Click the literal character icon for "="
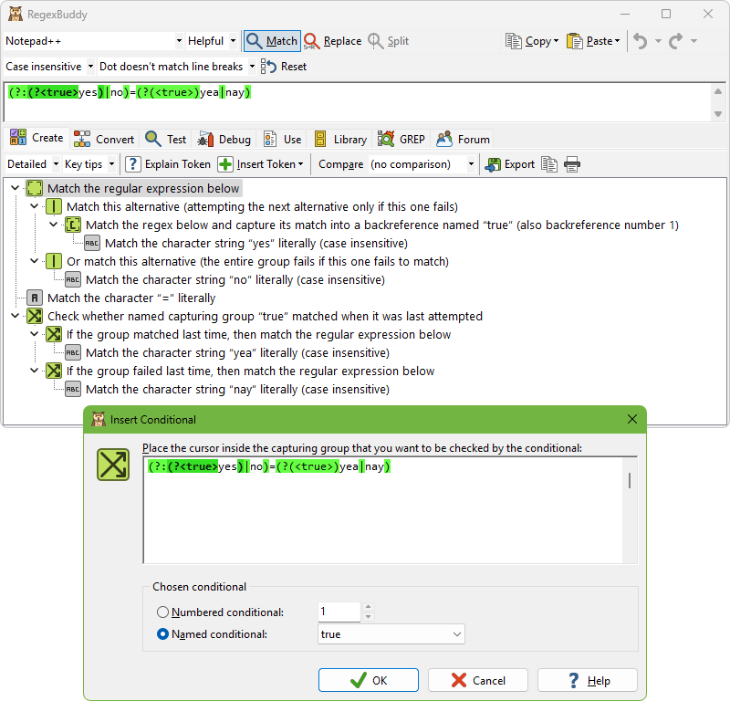 coord(35,298)
